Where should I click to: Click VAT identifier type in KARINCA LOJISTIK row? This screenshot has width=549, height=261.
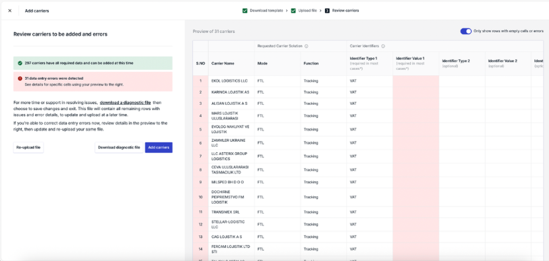pyautogui.click(x=353, y=92)
